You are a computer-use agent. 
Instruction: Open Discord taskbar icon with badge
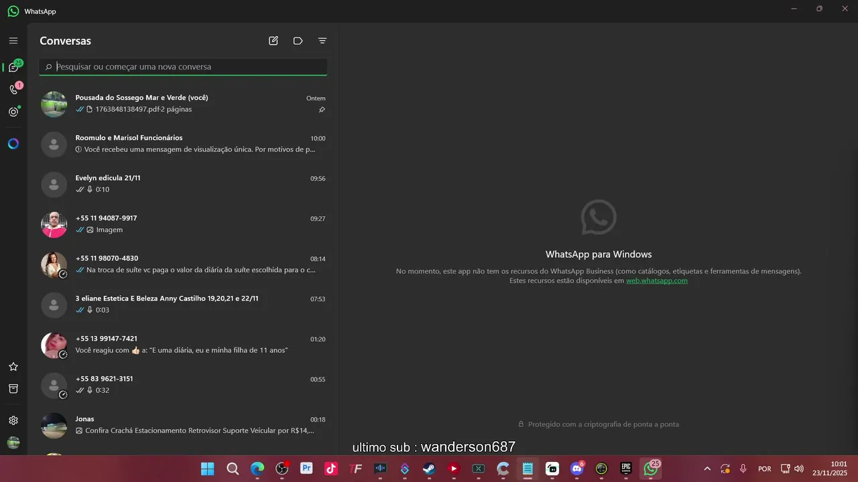point(577,469)
